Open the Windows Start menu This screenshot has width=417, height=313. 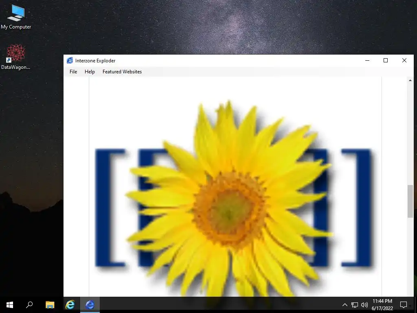pyautogui.click(x=10, y=305)
